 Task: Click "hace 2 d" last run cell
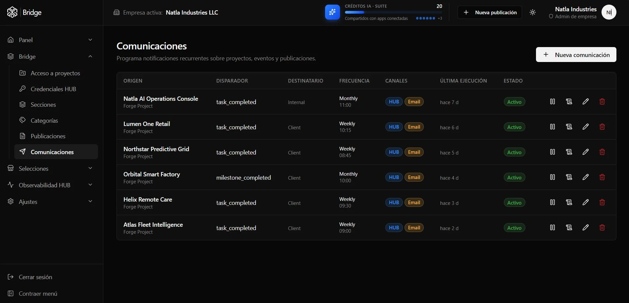tap(449, 228)
